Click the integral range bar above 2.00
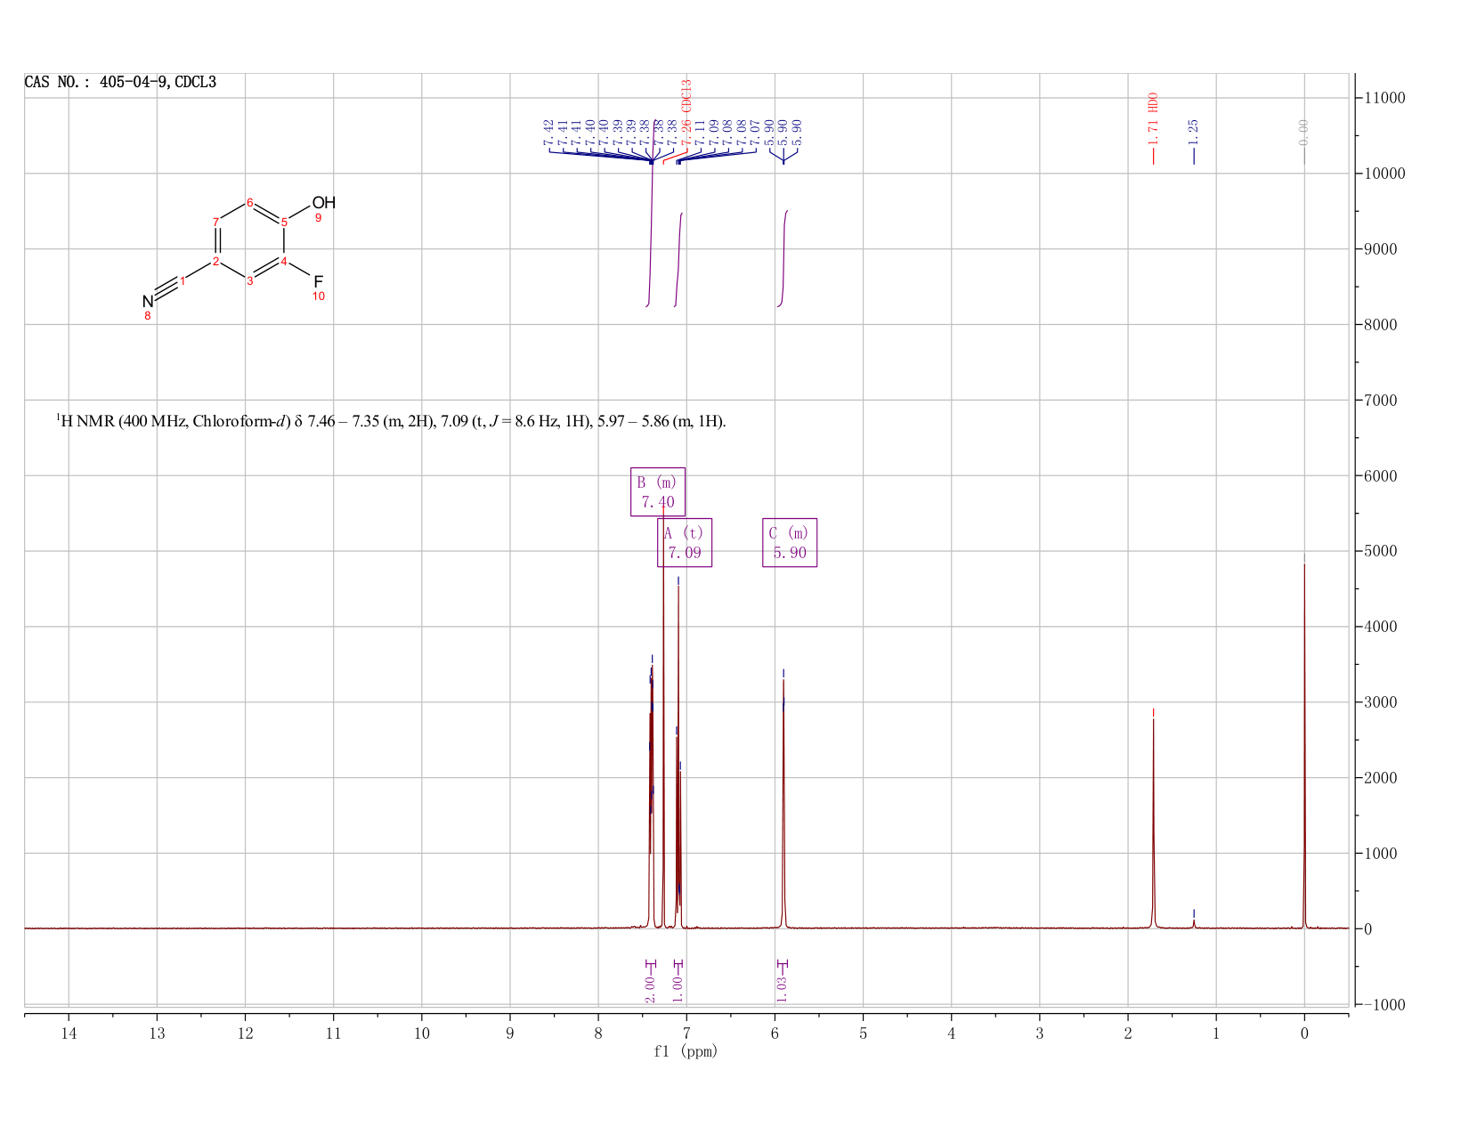 tap(650, 964)
